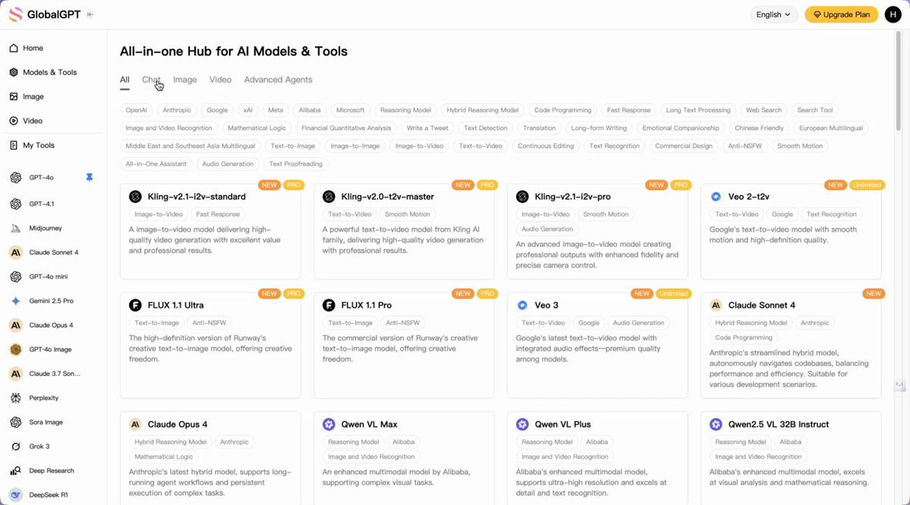The width and height of the screenshot is (910, 505).
Task: Select Perplexity in sidebar
Action: (43, 398)
